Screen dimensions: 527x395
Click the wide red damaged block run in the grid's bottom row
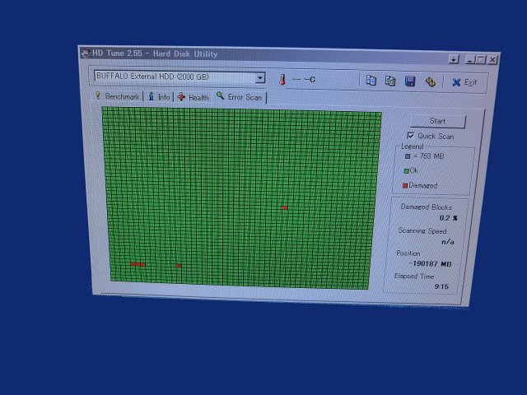pos(138,264)
